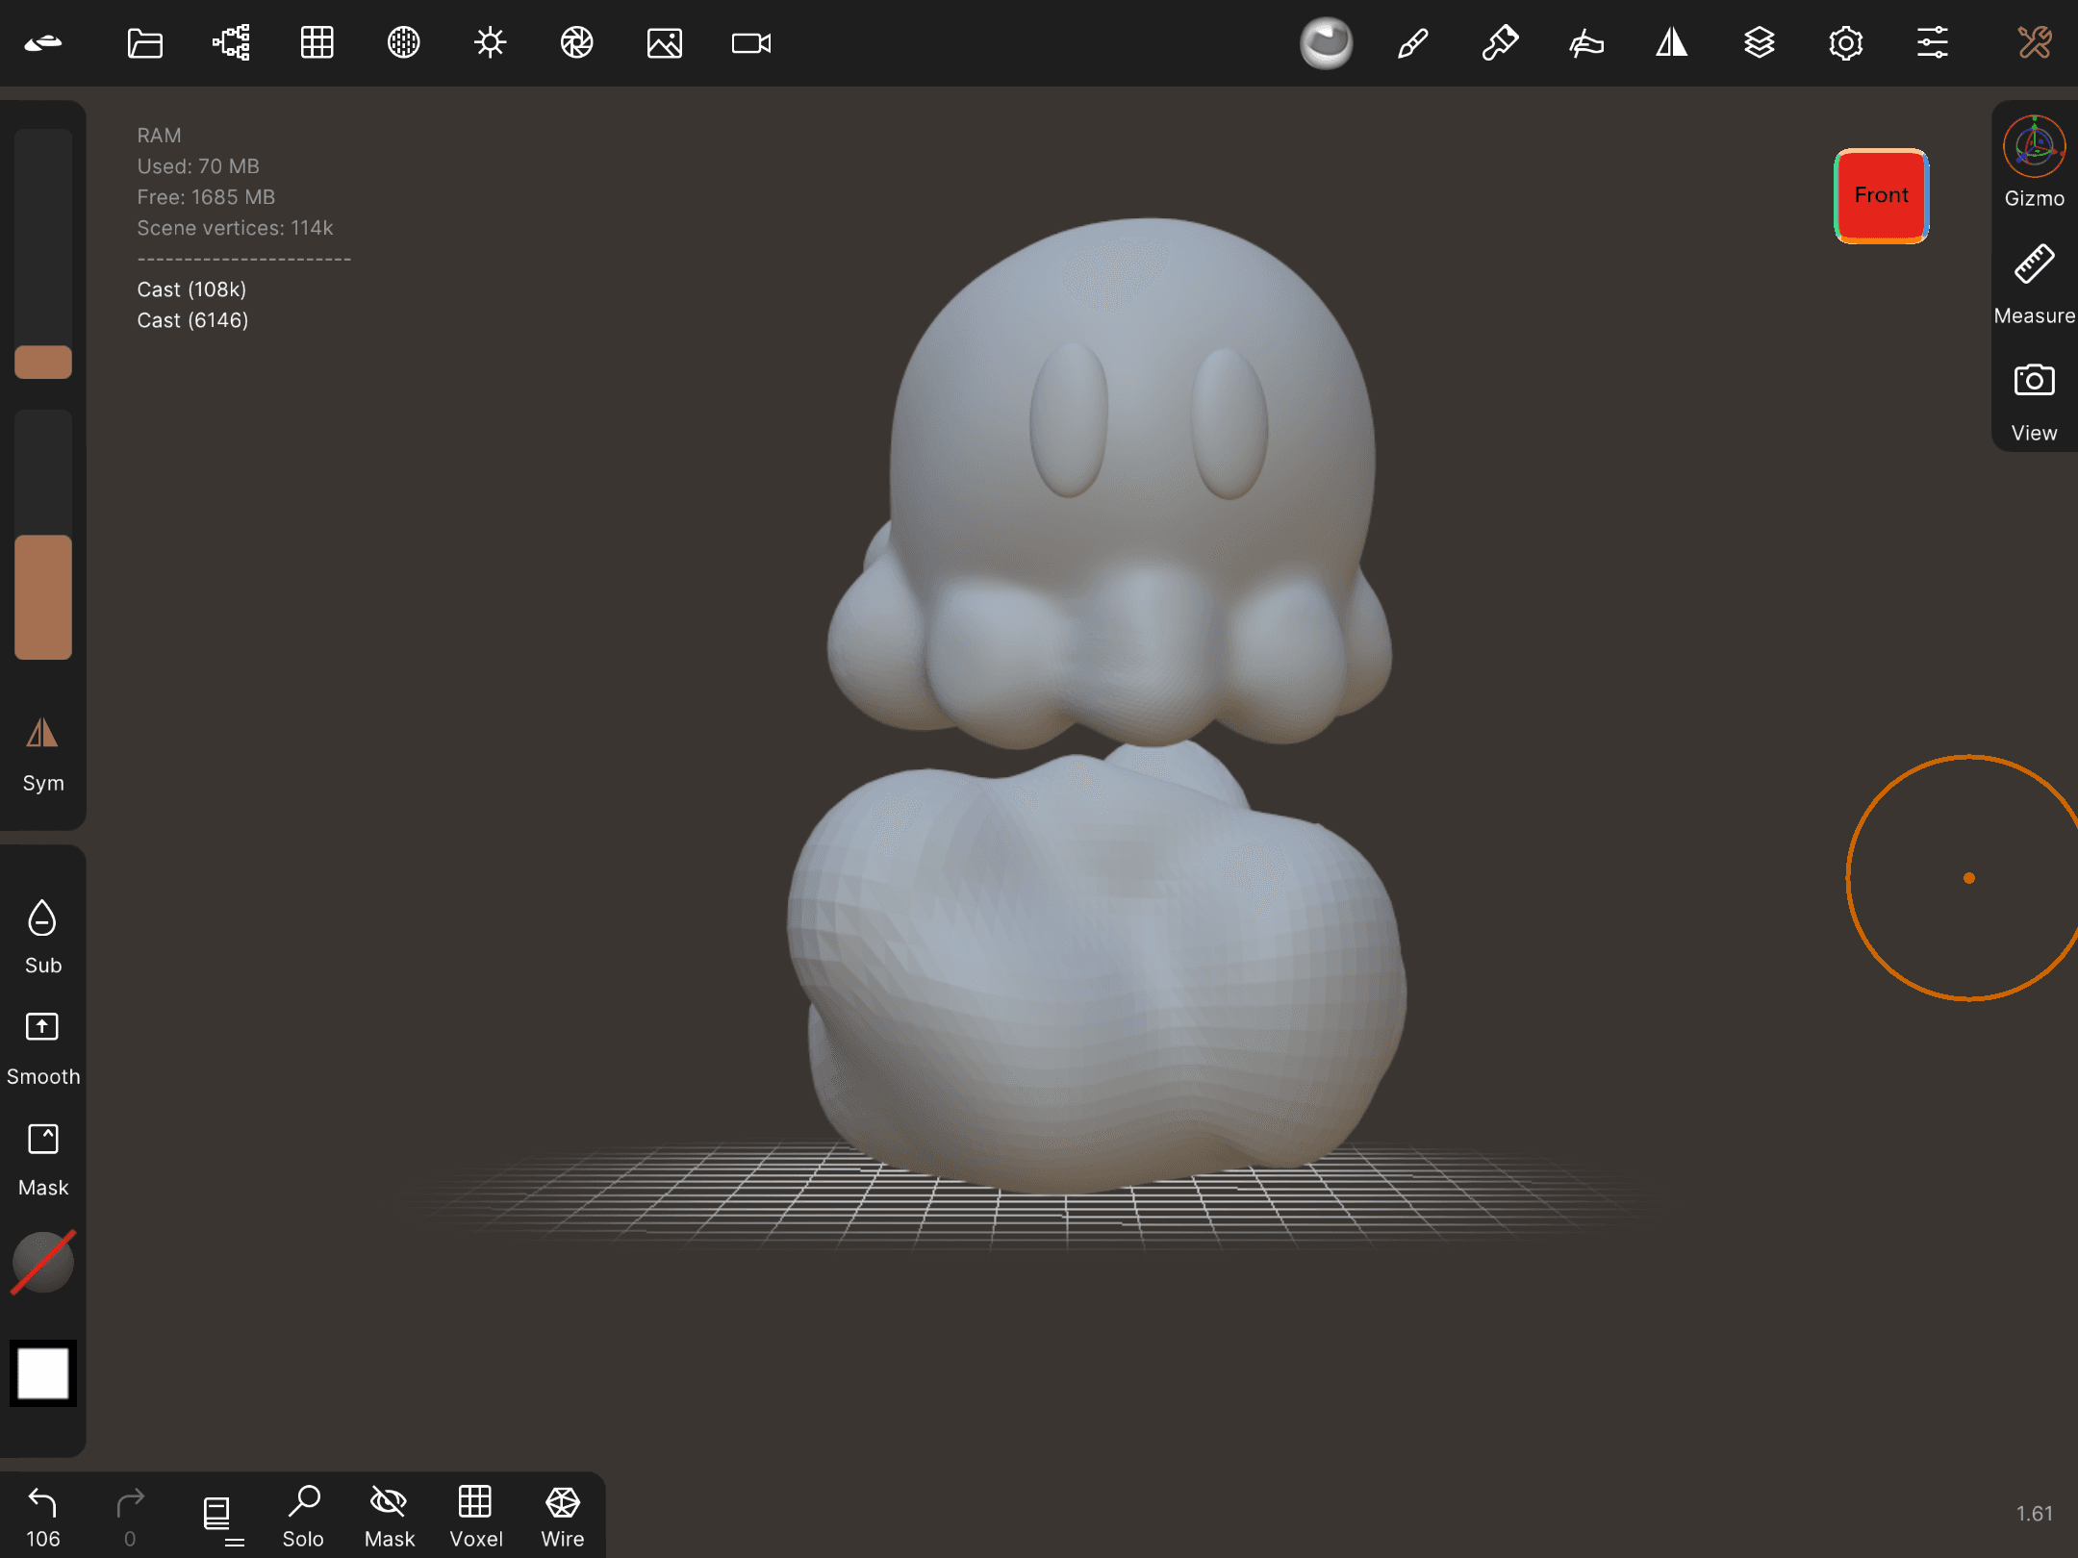Open the Layers stack menu
Screen dimensions: 2078x1558
[1759, 43]
